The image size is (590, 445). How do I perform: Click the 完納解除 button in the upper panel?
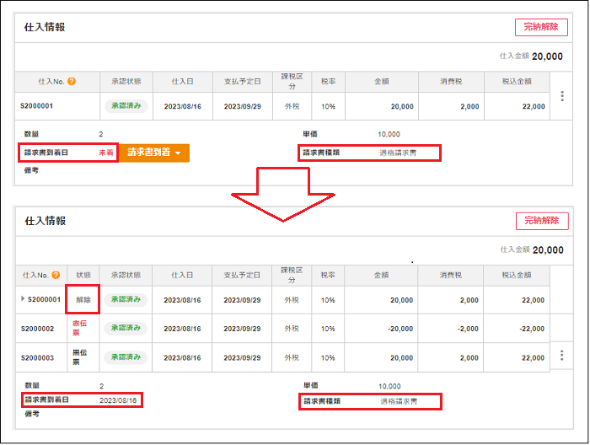pos(540,27)
